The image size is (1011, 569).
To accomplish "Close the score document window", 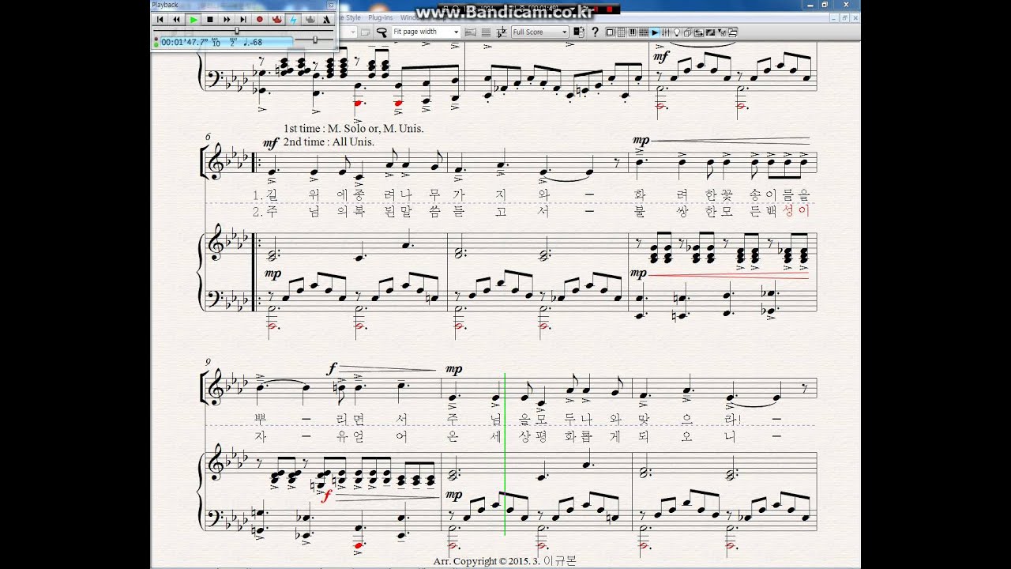I will [x=854, y=17].
